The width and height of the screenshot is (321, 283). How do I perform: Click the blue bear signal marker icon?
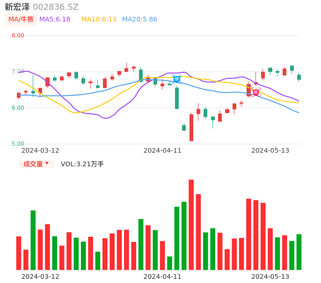pos(177,79)
